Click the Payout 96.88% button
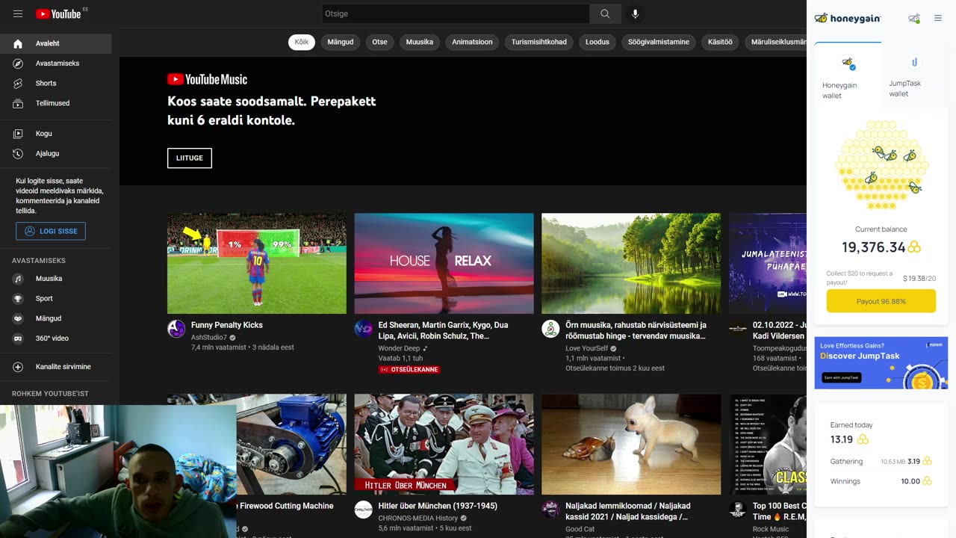The width and height of the screenshot is (956, 538). [x=881, y=301]
